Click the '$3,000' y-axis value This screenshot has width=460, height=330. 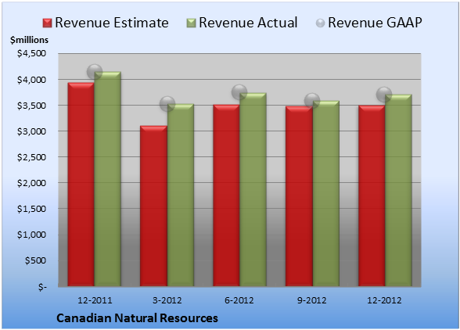coord(31,131)
